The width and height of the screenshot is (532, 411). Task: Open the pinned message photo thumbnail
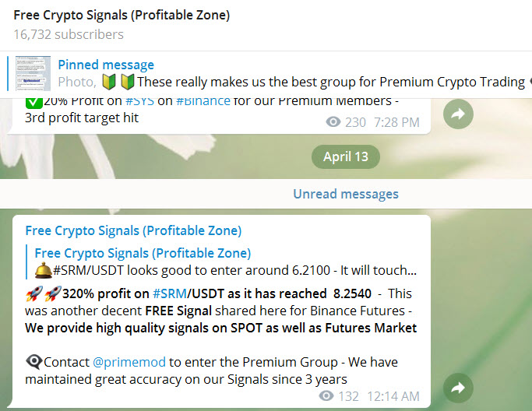coord(33,73)
